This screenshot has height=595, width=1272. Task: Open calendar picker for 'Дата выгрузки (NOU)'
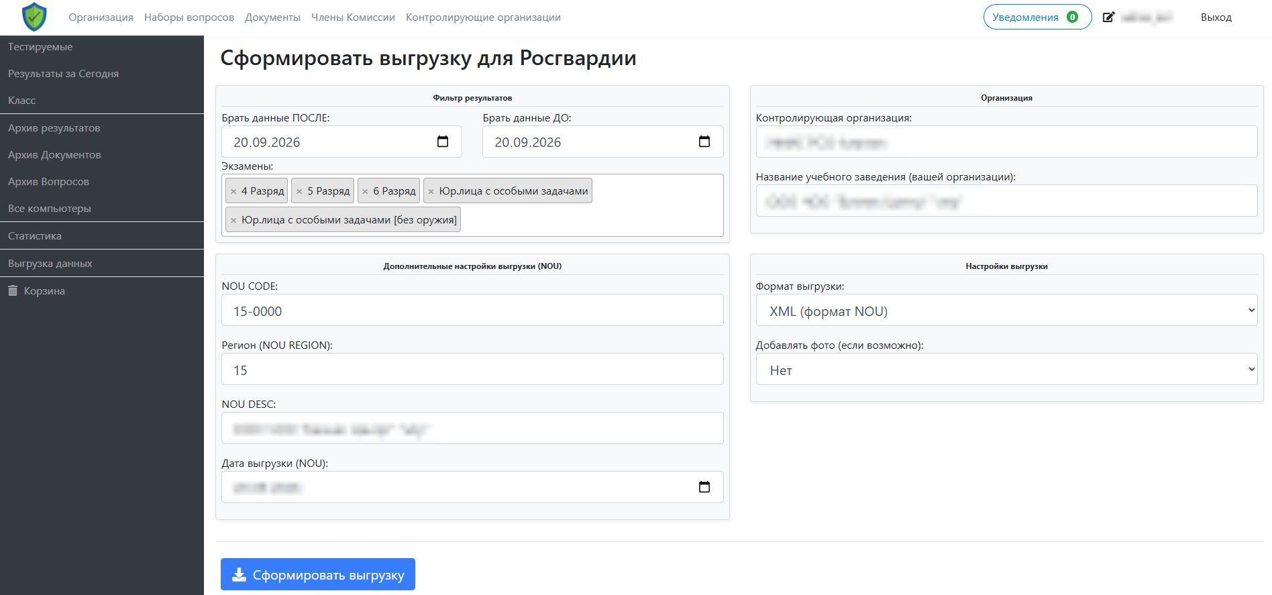(704, 487)
